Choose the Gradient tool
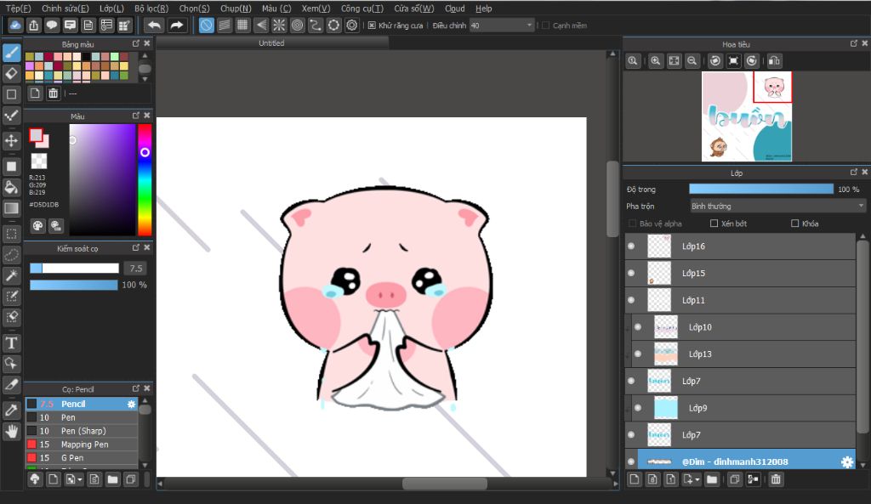The width and height of the screenshot is (871, 504). (x=12, y=208)
